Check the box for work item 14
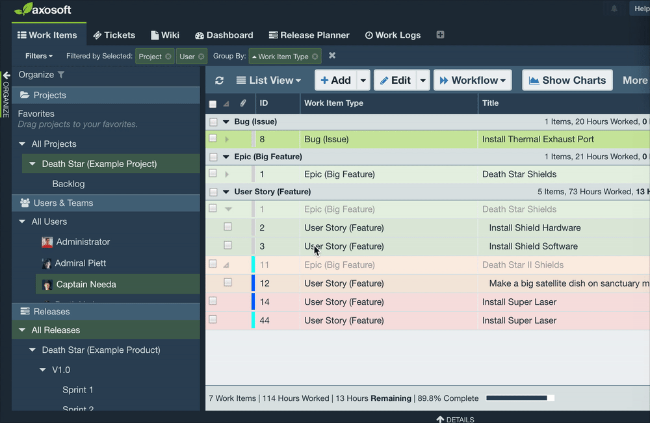The height and width of the screenshot is (423, 650). pyautogui.click(x=213, y=301)
